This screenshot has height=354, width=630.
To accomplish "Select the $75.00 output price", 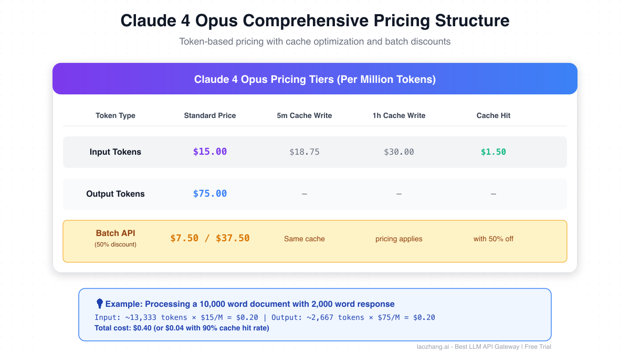I will (210, 194).
